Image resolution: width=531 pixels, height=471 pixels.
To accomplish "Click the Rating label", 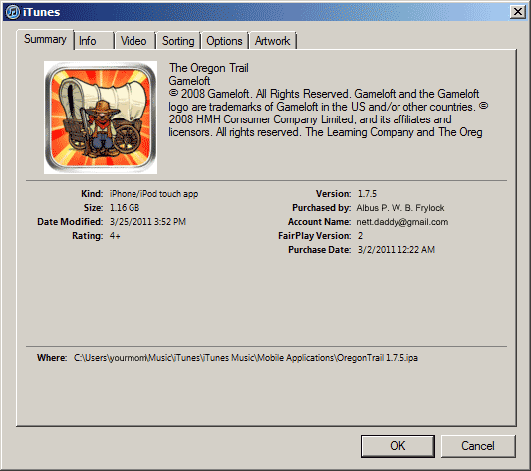I will (88, 236).
